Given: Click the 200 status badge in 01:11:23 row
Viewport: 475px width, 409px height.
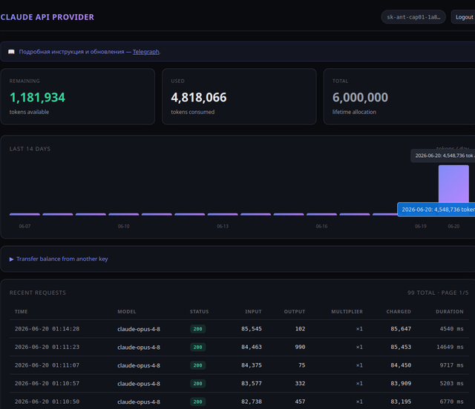Looking at the screenshot, I should 198,347.
